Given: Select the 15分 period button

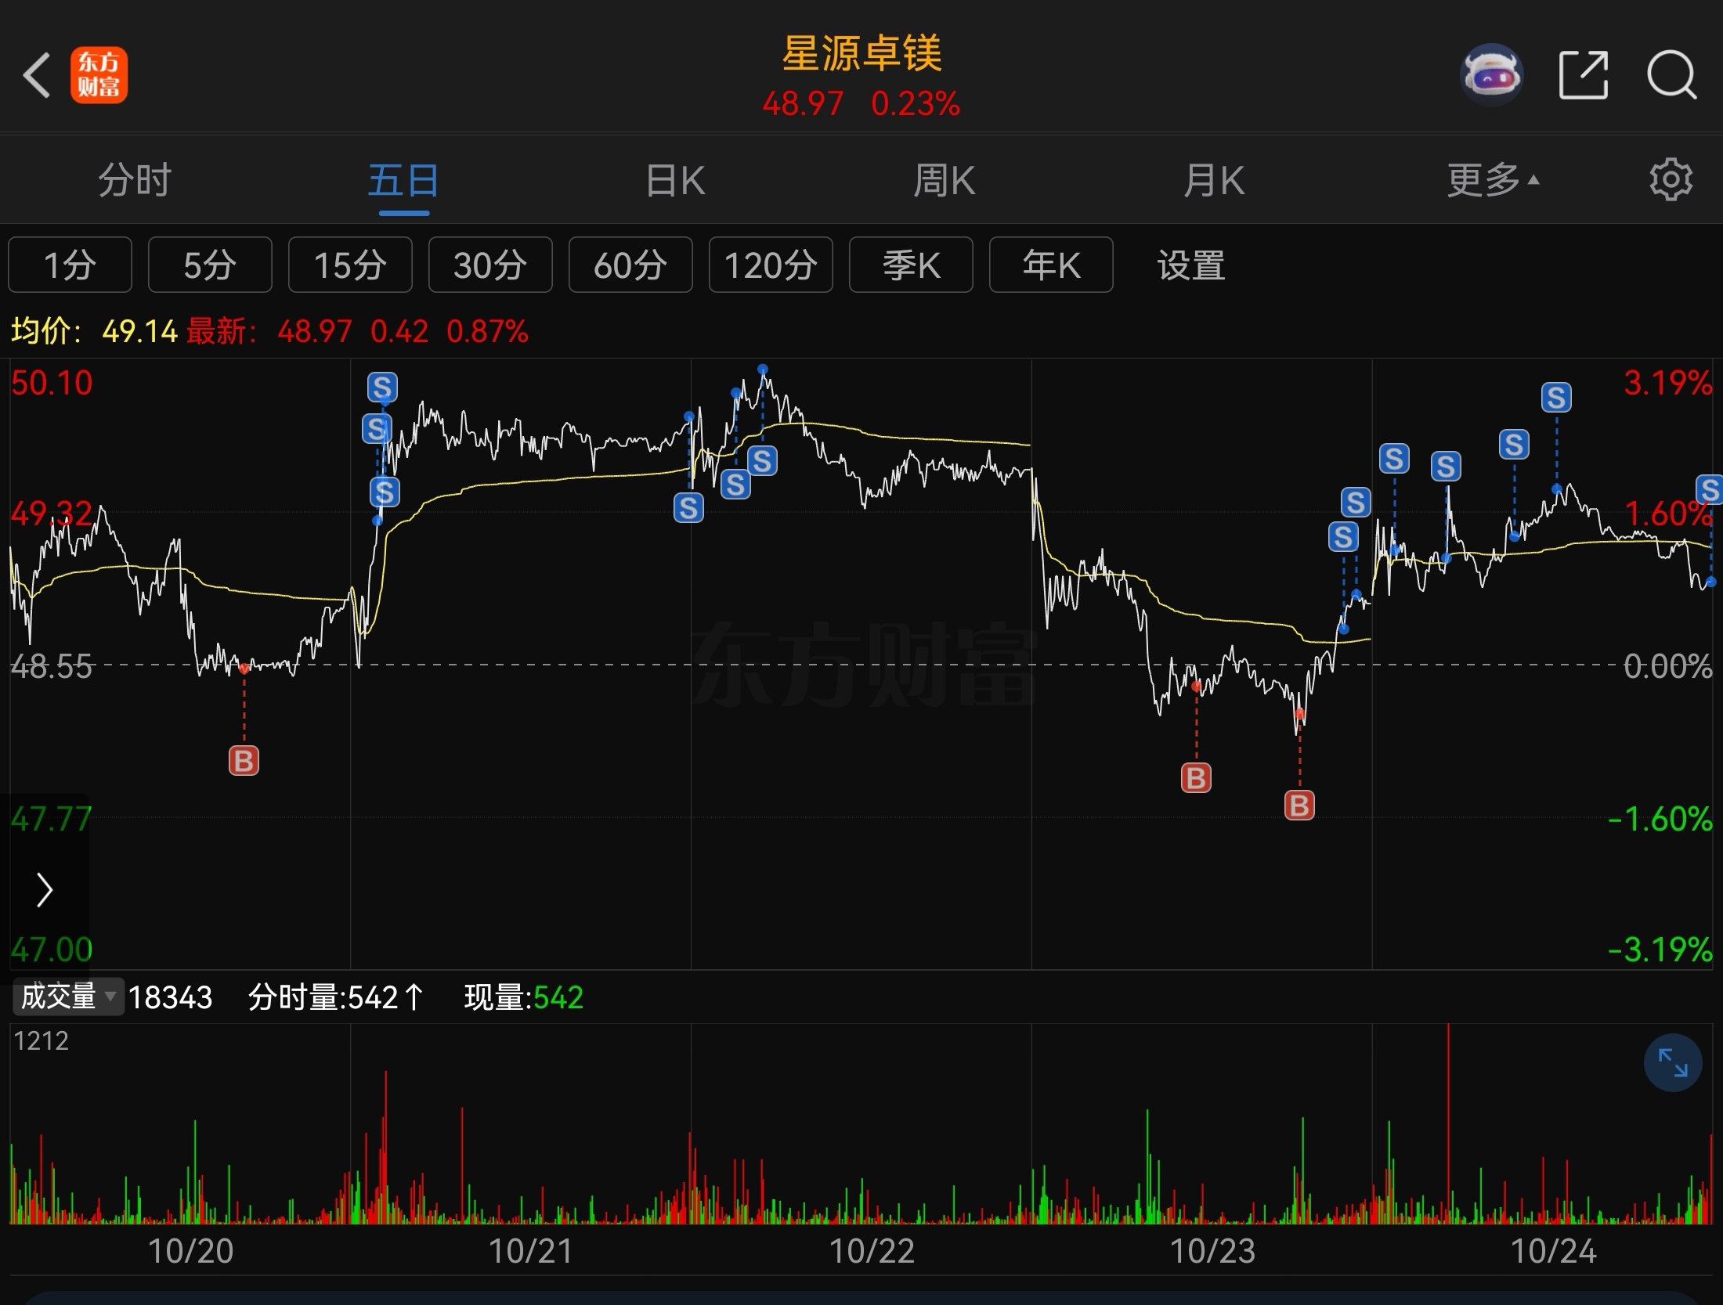Looking at the screenshot, I should pos(350,265).
